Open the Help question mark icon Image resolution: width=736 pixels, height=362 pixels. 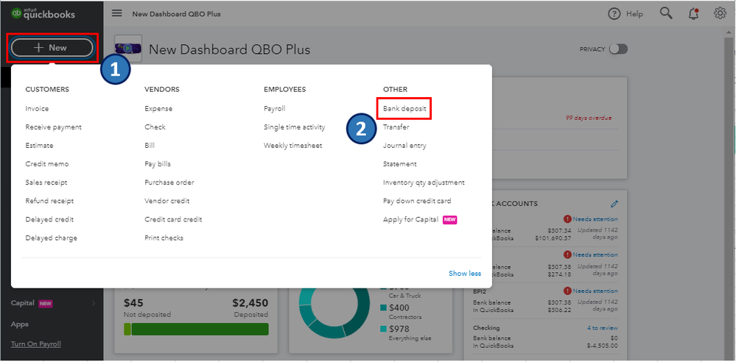click(614, 14)
